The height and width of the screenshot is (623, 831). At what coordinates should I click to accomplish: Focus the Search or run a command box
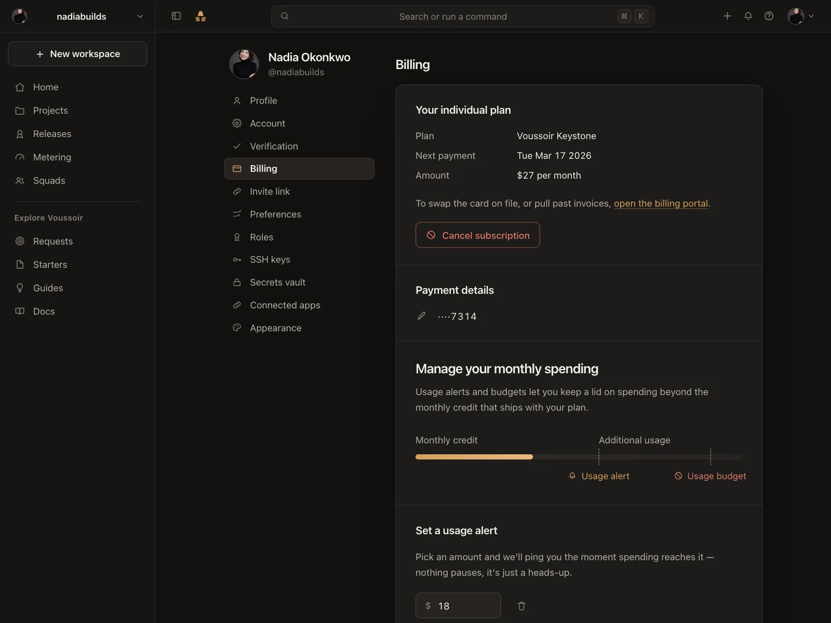pos(462,16)
